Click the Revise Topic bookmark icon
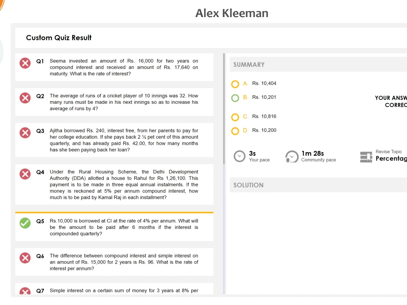This screenshot has width=407, height=305. (x=366, y=157)
